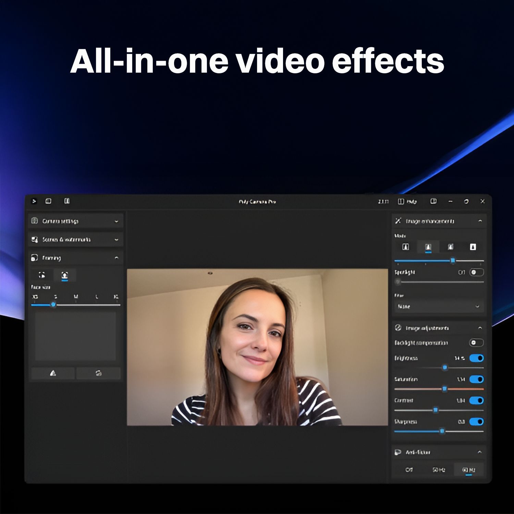Image resolution: width=514 pixels, height=514 pixels.
Task: Click the Face size slider handle
Action: [x=53, y=305]
